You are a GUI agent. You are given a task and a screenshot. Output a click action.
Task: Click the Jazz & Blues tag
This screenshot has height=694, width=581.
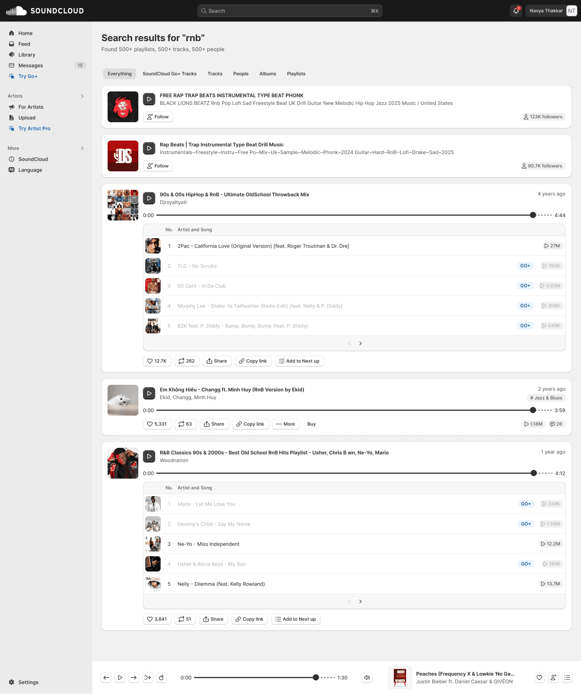click(546, 398)
